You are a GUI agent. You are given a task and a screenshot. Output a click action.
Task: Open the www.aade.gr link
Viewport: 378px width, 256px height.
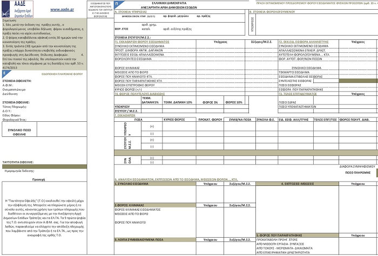coord(62,9)
